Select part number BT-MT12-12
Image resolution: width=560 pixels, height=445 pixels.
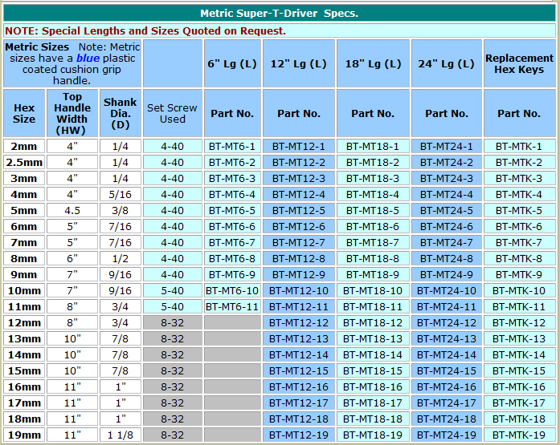coord(299,322)
